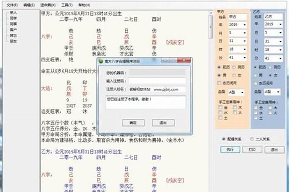The image size is (289, 192).
Task: Open the 帮助(H) menu
Action: 84,5
